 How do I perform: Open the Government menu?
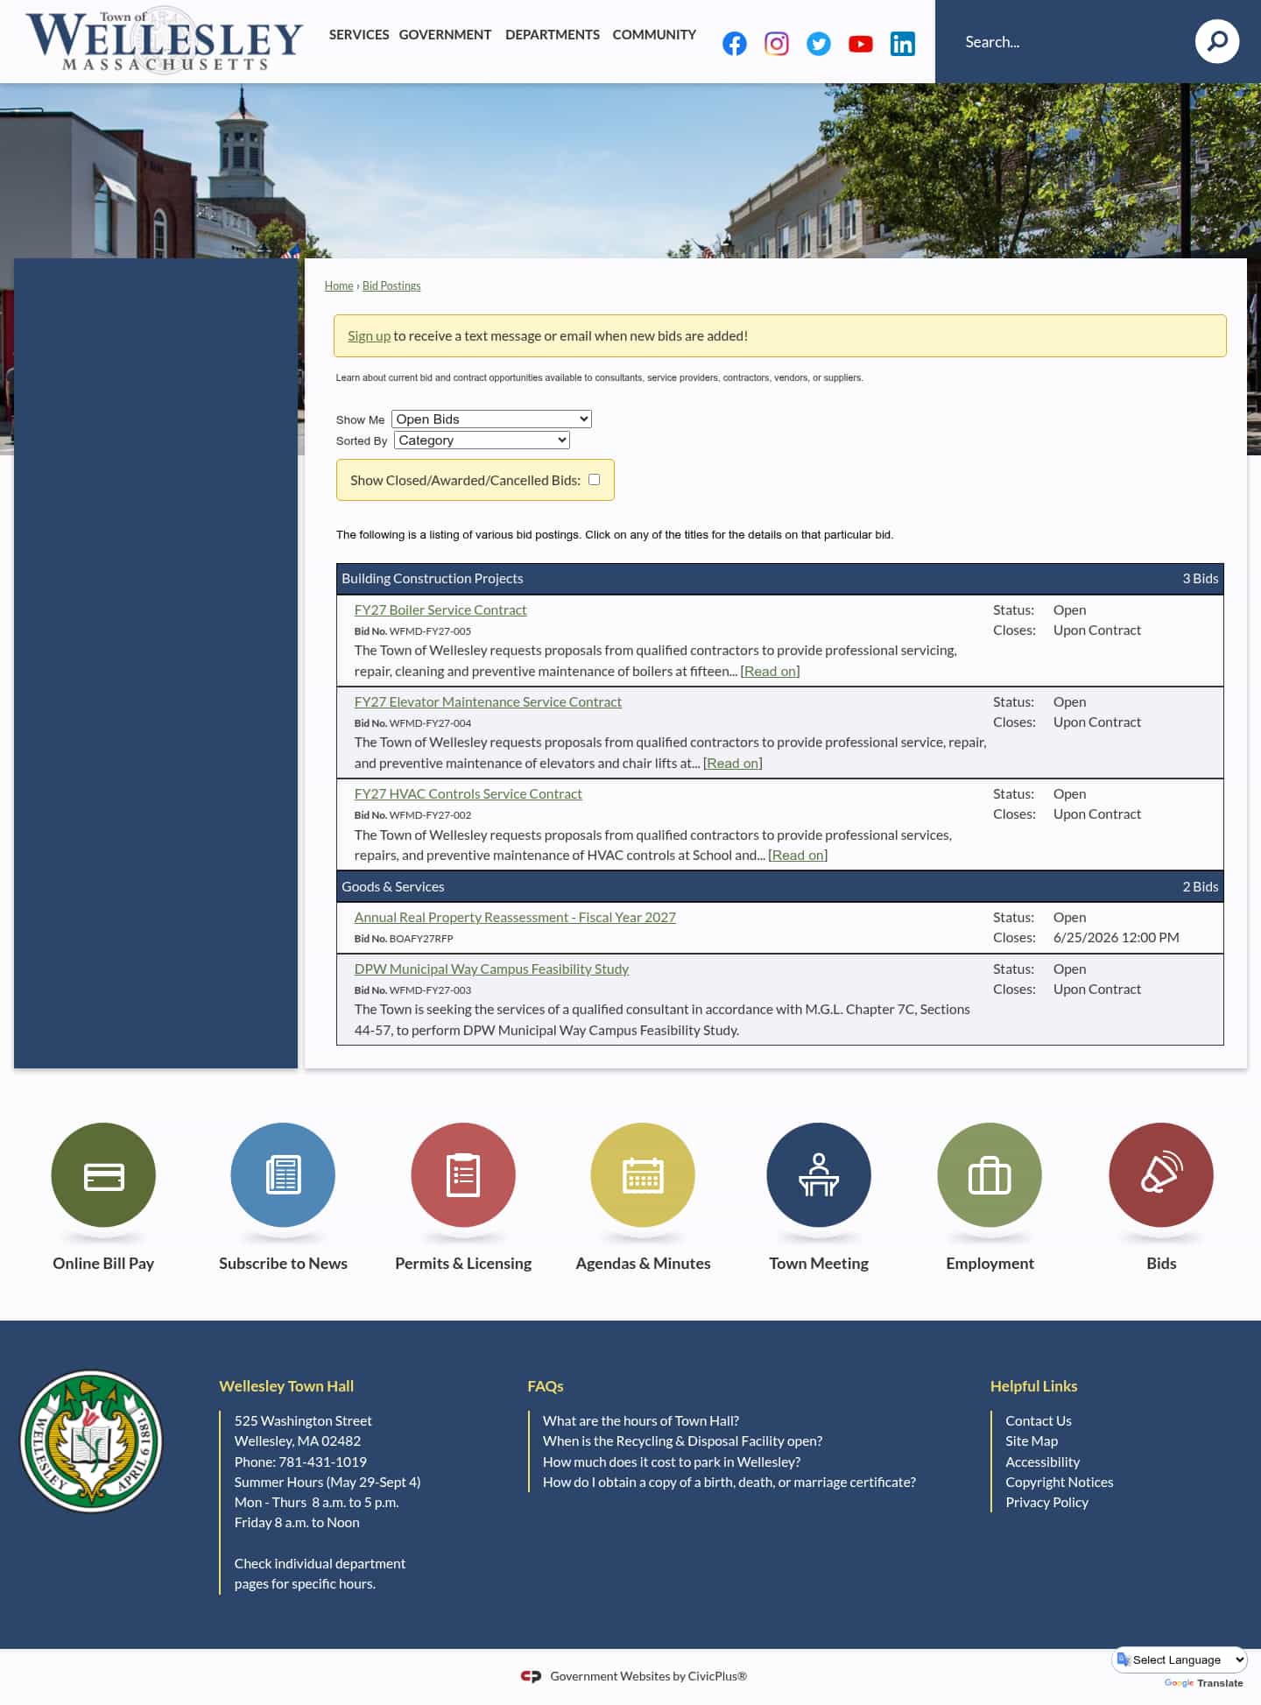pos(445,35)
